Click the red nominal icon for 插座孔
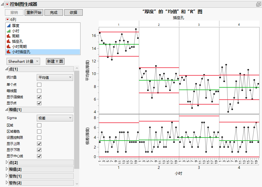 click(x=9, y=42)
